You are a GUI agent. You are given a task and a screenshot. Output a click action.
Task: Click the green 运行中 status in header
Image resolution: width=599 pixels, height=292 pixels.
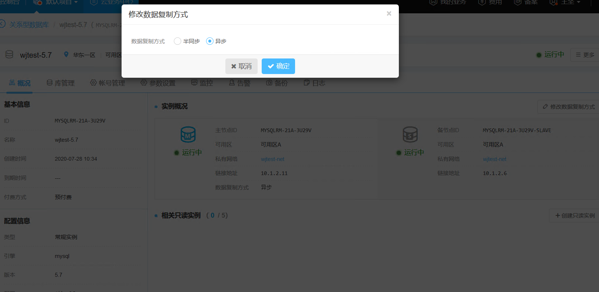550,55
